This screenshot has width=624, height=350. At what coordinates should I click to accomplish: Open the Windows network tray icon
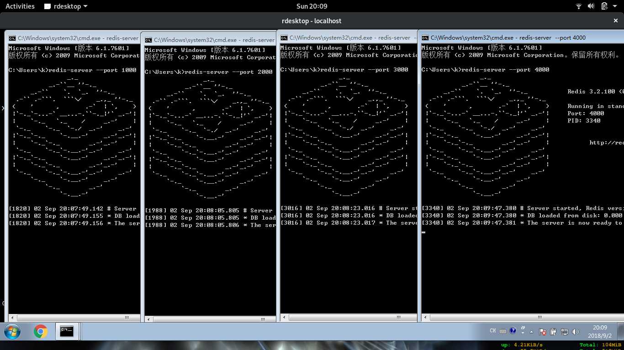point(564,332)
